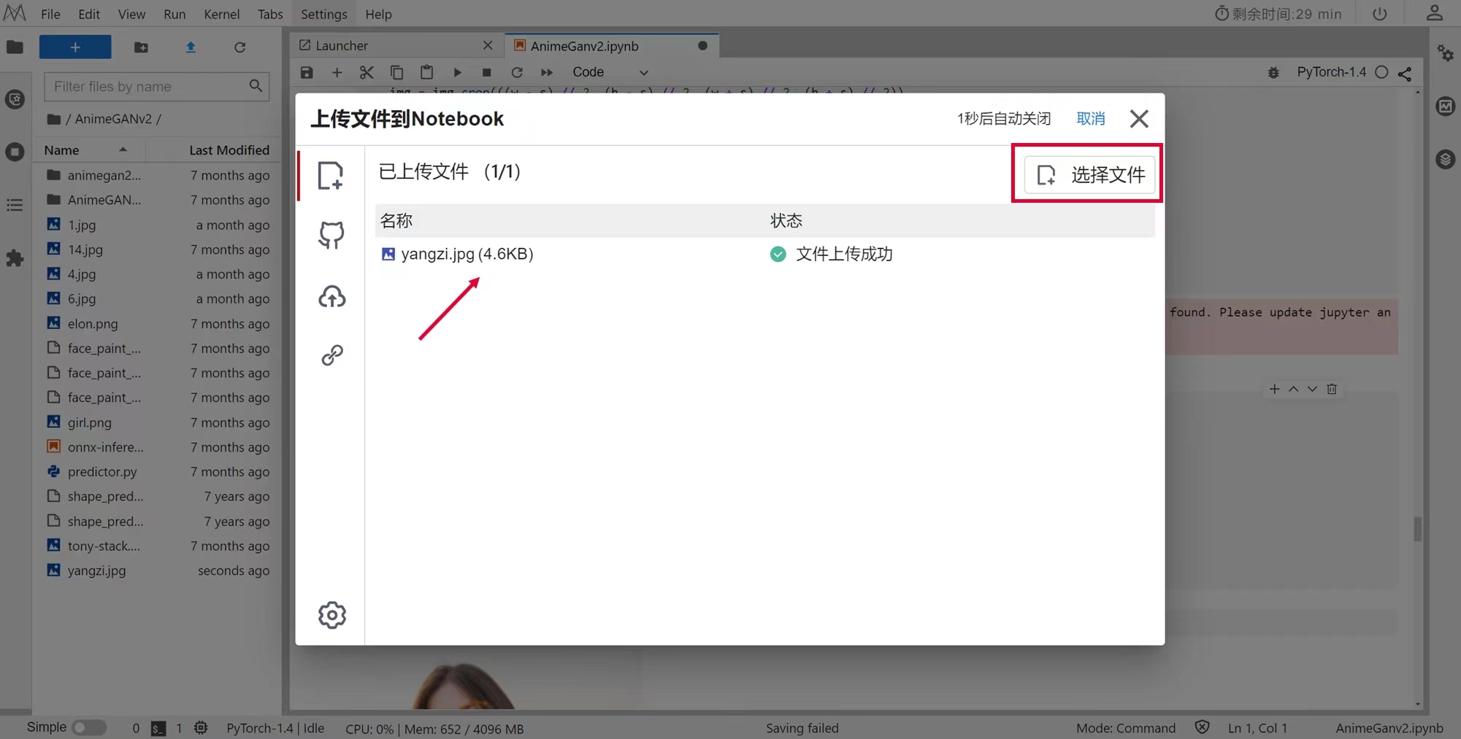Open the property inspector gears icon
Image resolution: width=1461 pixels, height=739 pixels.
pyautogui.click(x=1446, y=53)
